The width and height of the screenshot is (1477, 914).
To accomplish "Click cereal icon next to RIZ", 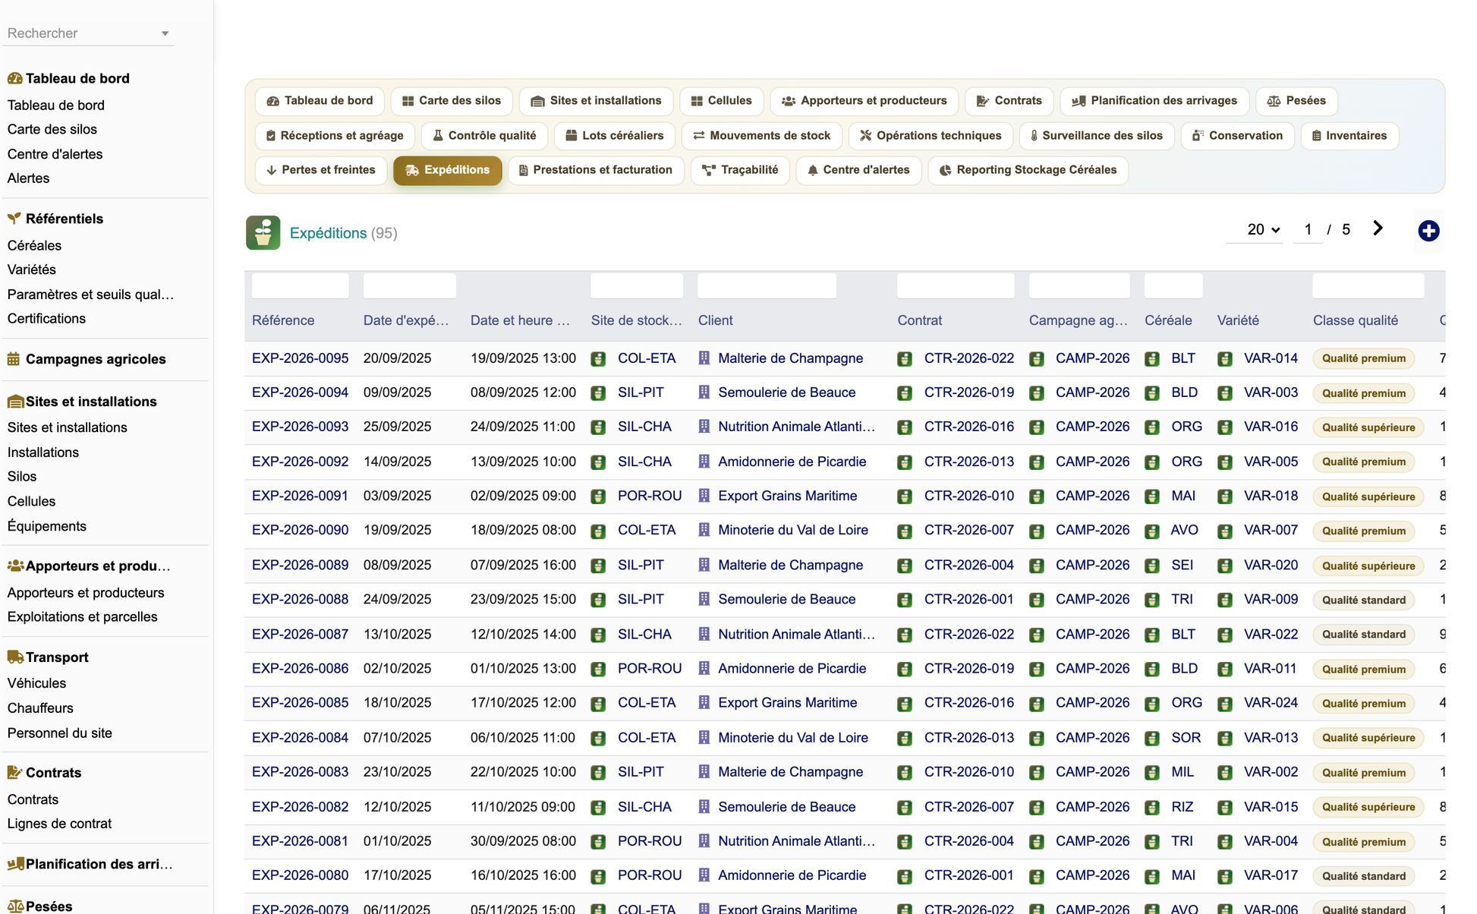I will point(1152,807).
